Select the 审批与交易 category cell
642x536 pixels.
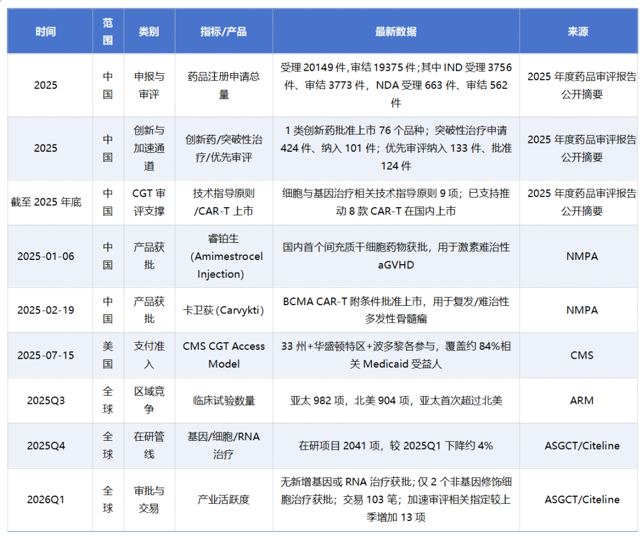coord(149,500)
